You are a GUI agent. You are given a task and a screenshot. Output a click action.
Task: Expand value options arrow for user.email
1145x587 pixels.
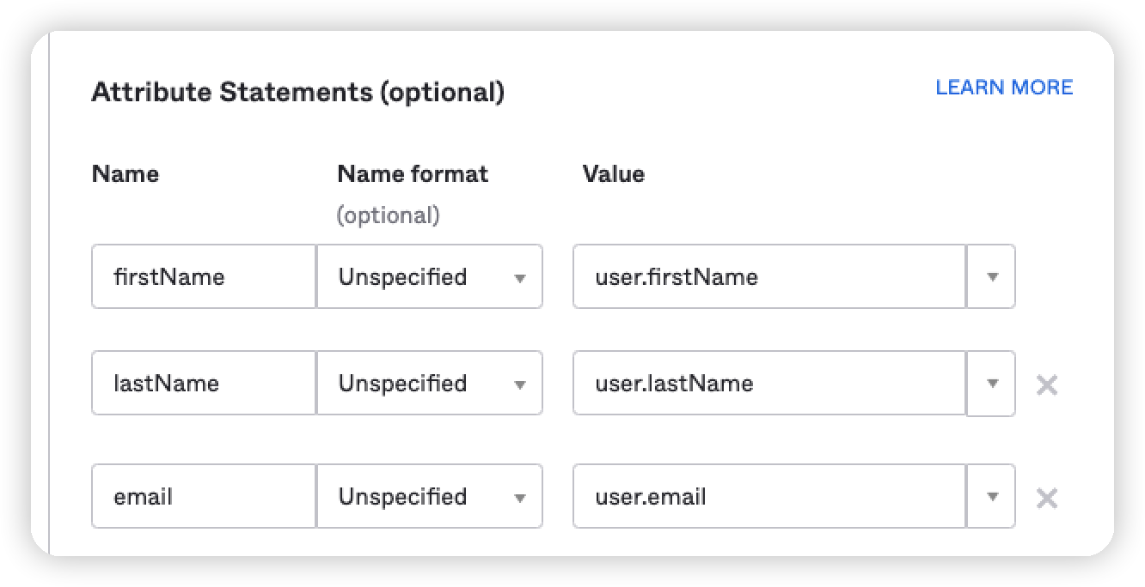coord(992,497)
